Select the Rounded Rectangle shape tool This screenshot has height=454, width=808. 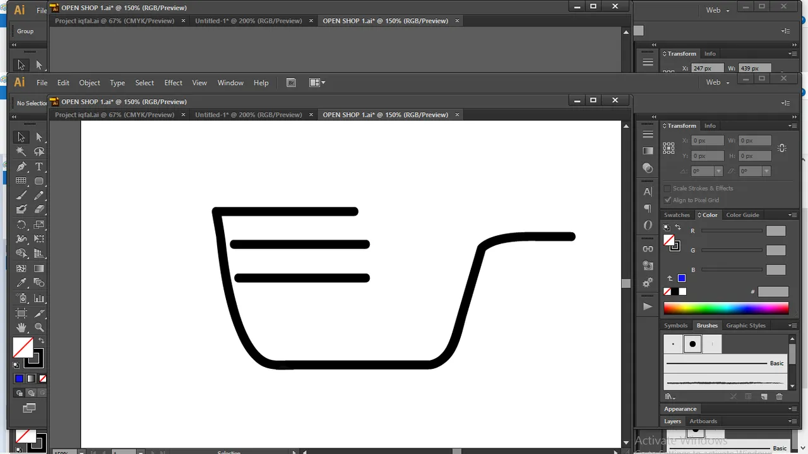tap(39, 181)
